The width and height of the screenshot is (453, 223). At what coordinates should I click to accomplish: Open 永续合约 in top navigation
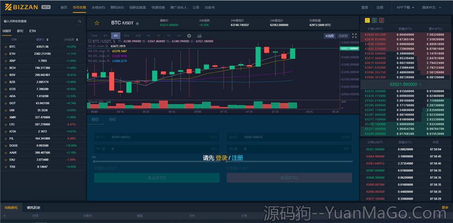coord(98,8)
